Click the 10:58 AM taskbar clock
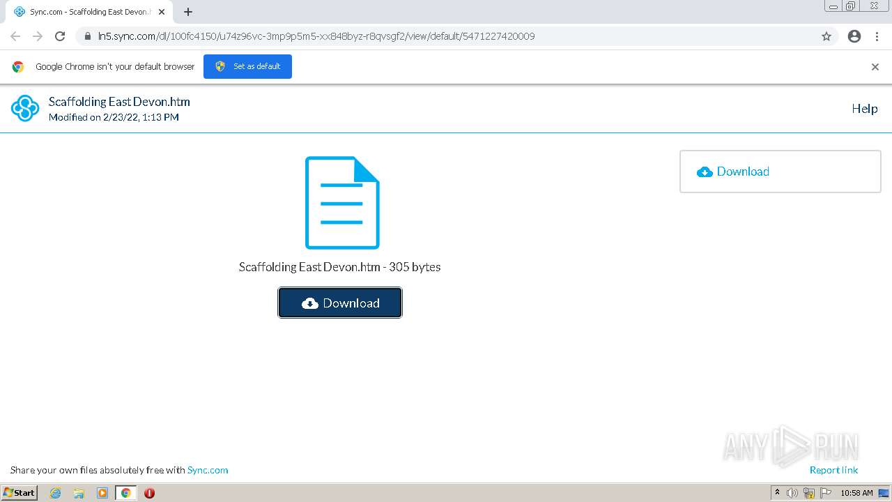Viewport: 892px width, 502px height. [856, 493]
